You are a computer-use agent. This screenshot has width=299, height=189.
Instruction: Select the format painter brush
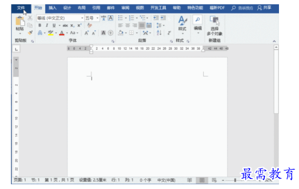point(30,32)
